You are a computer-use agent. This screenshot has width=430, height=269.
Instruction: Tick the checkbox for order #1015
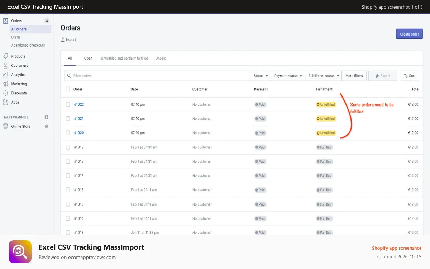[68, 204]
